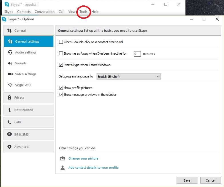Click the gear icon for Advanced
224x187 pixels.
[x=9, y=147]
